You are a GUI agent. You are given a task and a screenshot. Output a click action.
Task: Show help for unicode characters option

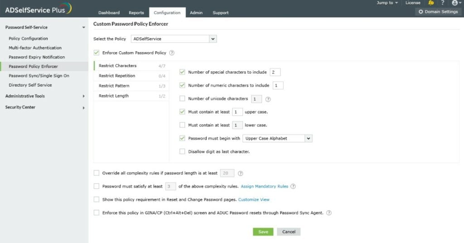pyautogui.click(x=268, y=99)
